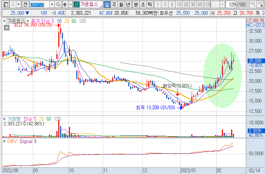
Task: Click the 전 button
Action: coord(25,4)
